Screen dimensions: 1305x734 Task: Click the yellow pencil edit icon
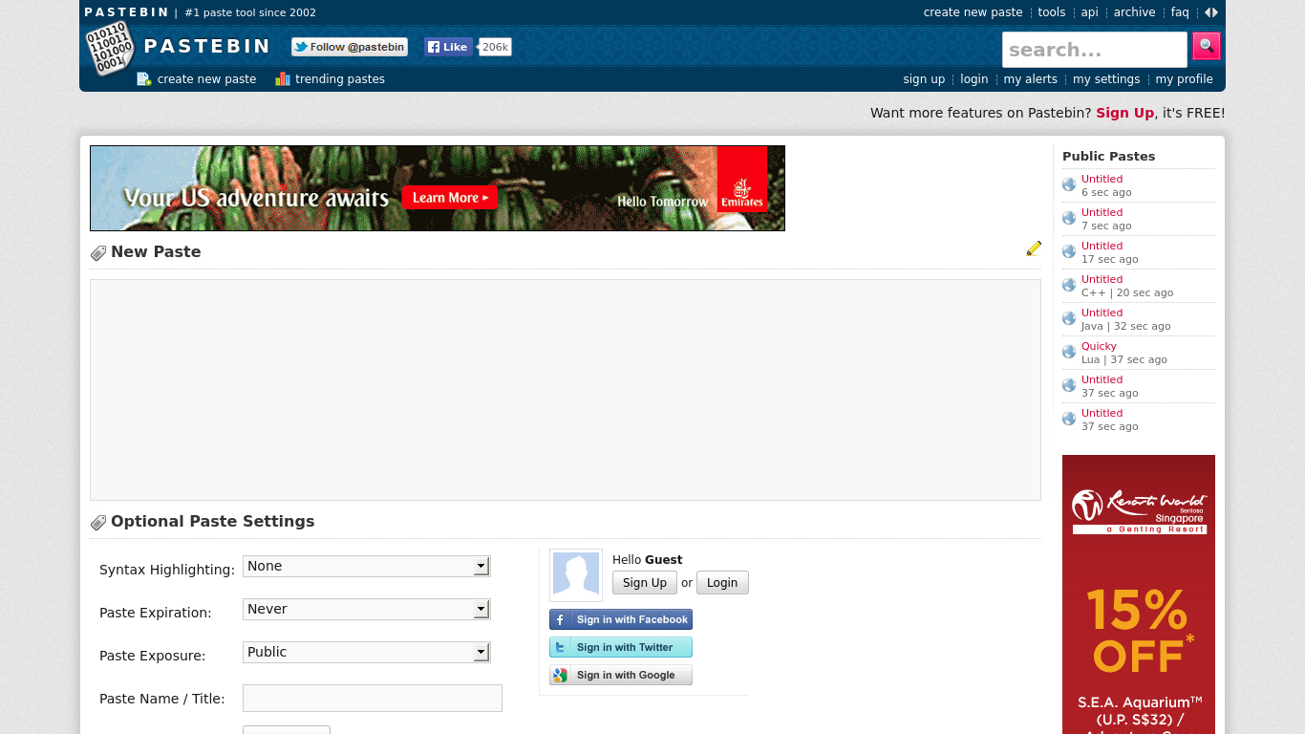click(1034, 248)
